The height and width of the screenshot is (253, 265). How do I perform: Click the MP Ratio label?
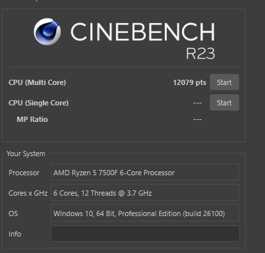(x=32, y=119)
